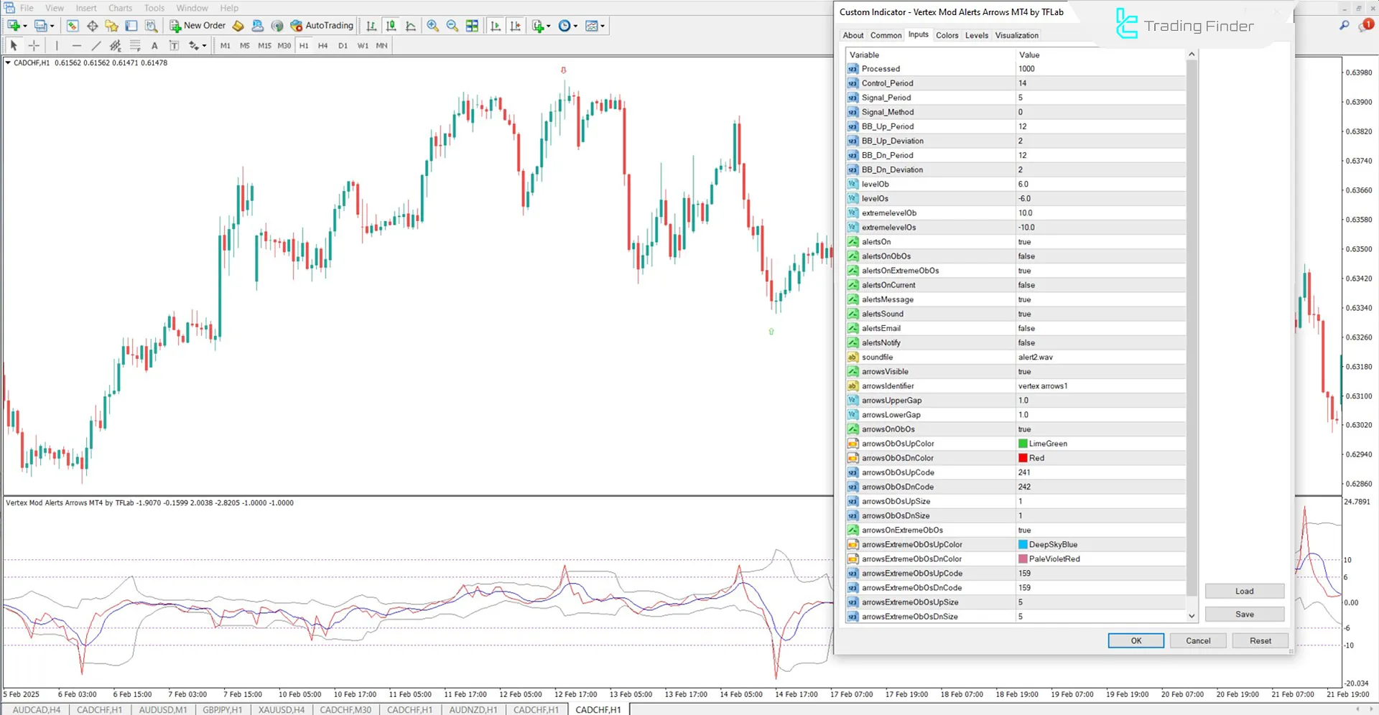The height and width of the screenshot is (715, 1379).
Task: Open the Charts menu
Action: point(119,8)
